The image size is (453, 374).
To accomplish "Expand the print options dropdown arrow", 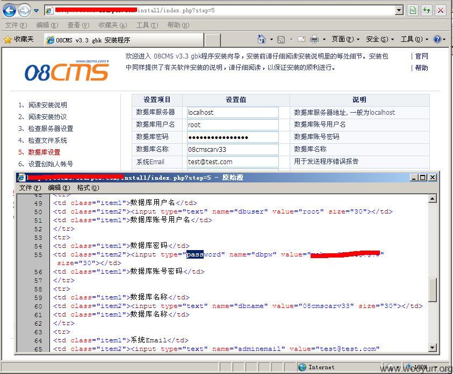I will 324,39.
